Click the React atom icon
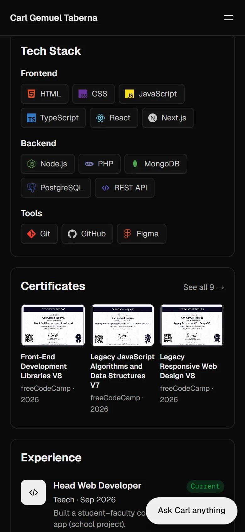This screenshot has width=245, height=532. point(101,118)
